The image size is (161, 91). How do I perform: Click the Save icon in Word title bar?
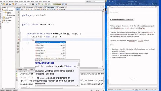point(110,1)
